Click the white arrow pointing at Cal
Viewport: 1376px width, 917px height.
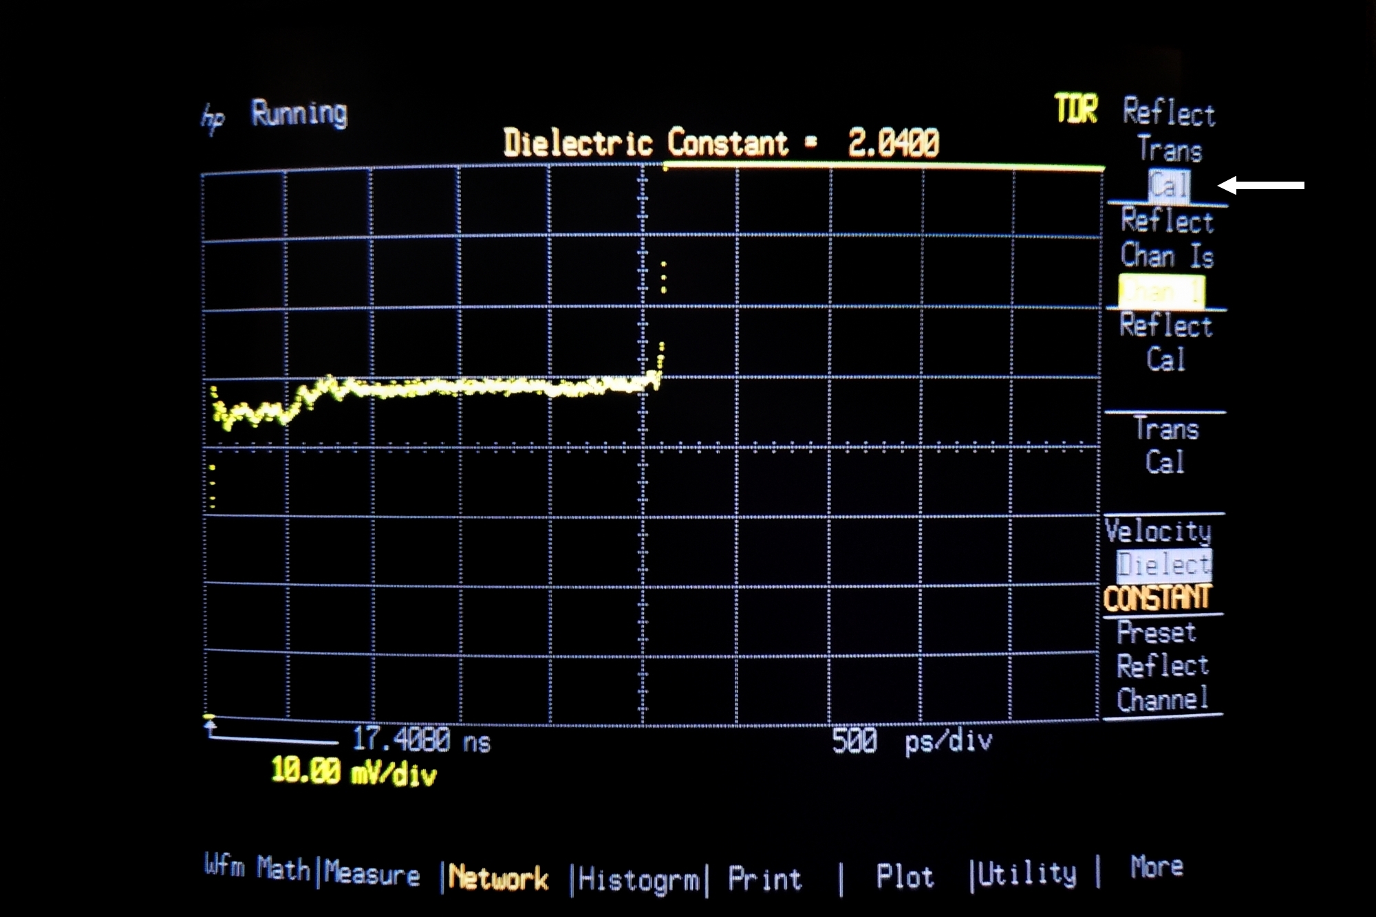tap(1261, 185)
